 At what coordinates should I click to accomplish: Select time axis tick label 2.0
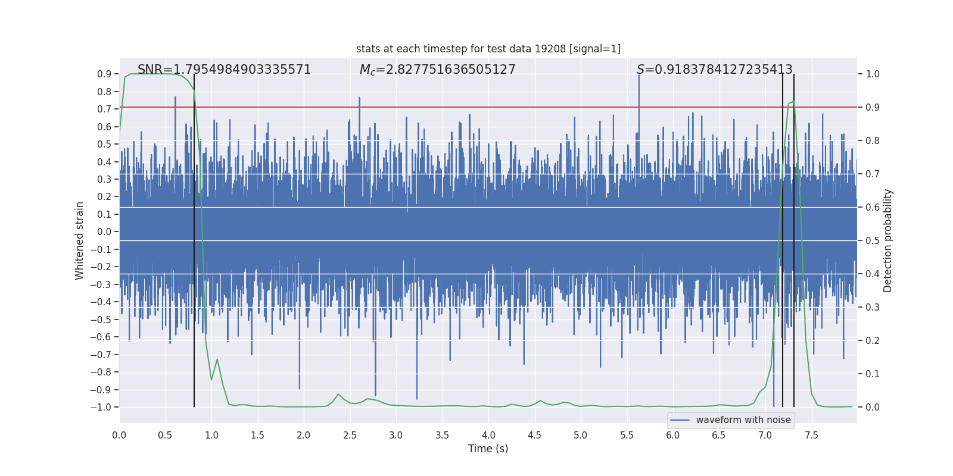pos(304,435)
